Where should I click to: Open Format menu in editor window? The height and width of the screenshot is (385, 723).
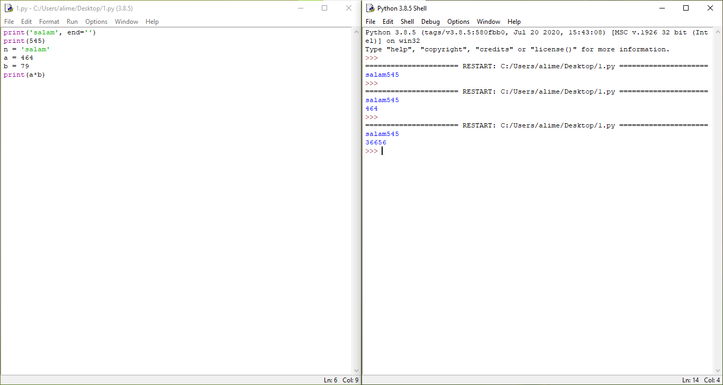coord(49,22)
